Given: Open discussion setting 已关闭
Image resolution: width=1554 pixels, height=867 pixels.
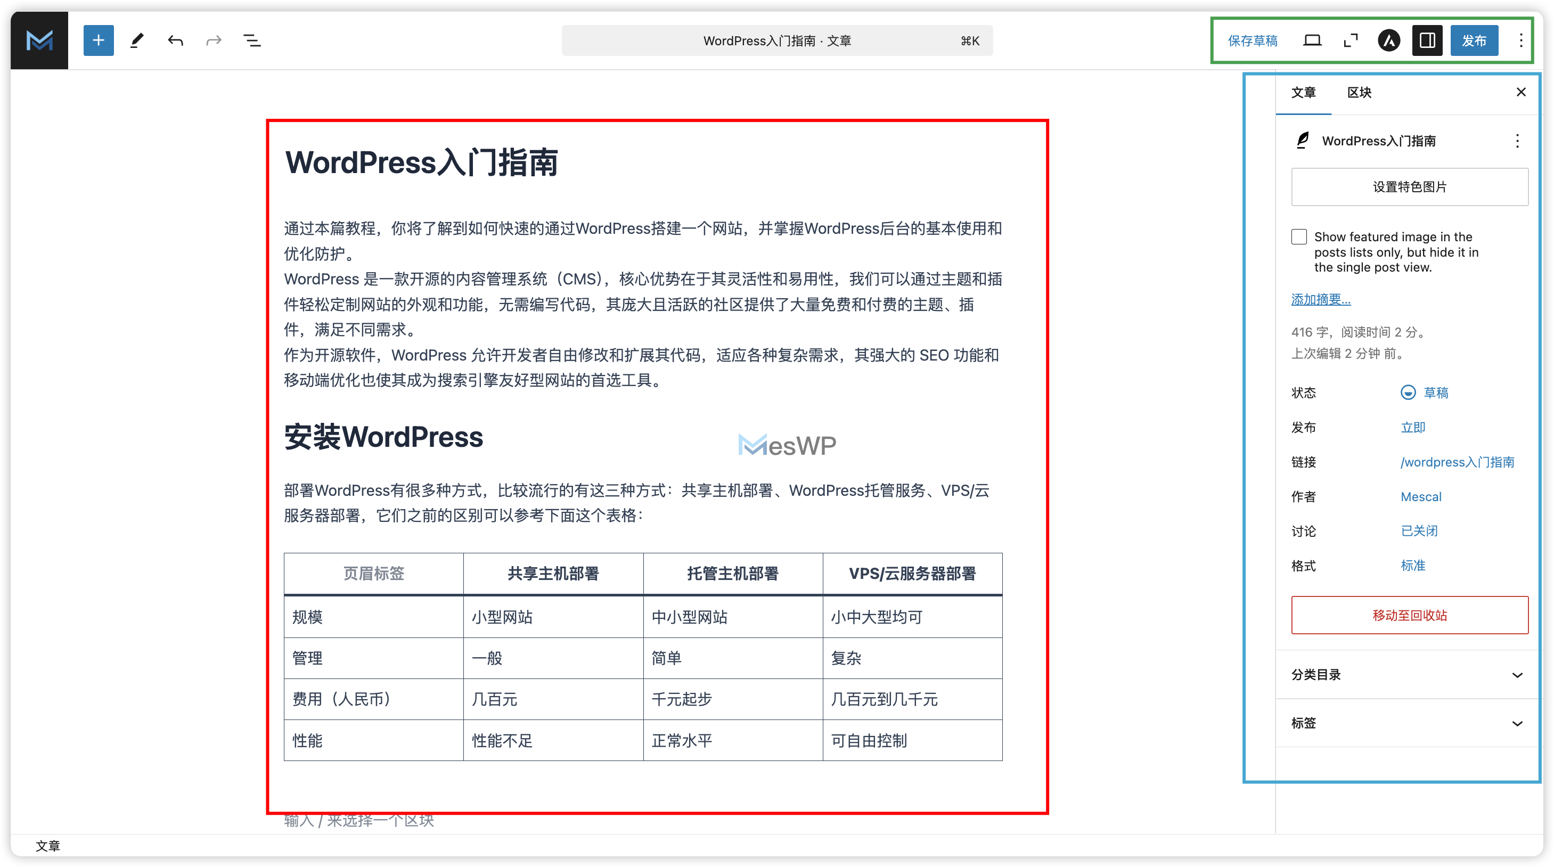Looking at the screenshot, I should tap(1419, 531).
